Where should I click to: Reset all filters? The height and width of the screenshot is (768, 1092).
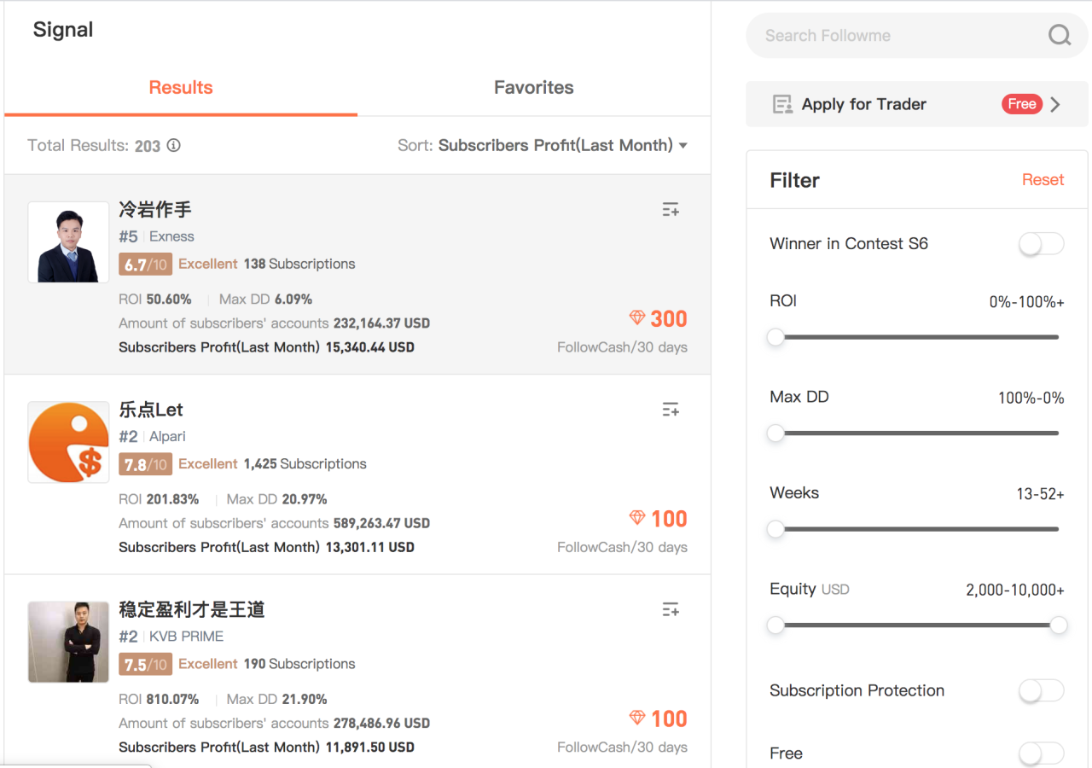(1043, 180)
